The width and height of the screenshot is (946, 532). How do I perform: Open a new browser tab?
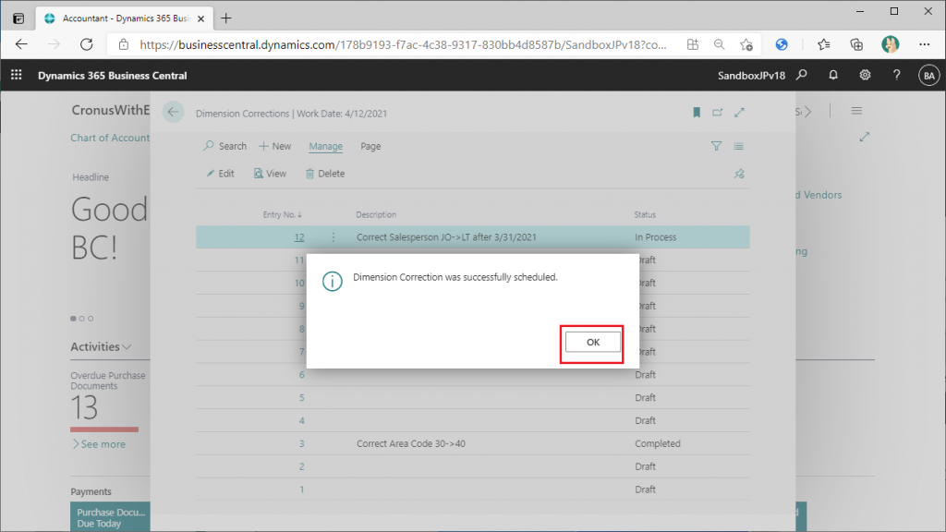[x=226, y=18]
